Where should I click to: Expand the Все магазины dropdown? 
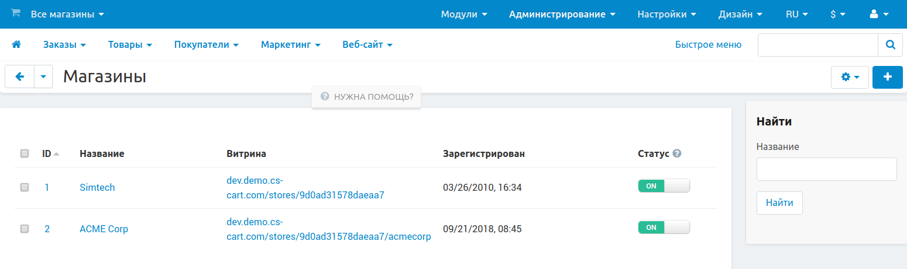[x=67, y=14]
